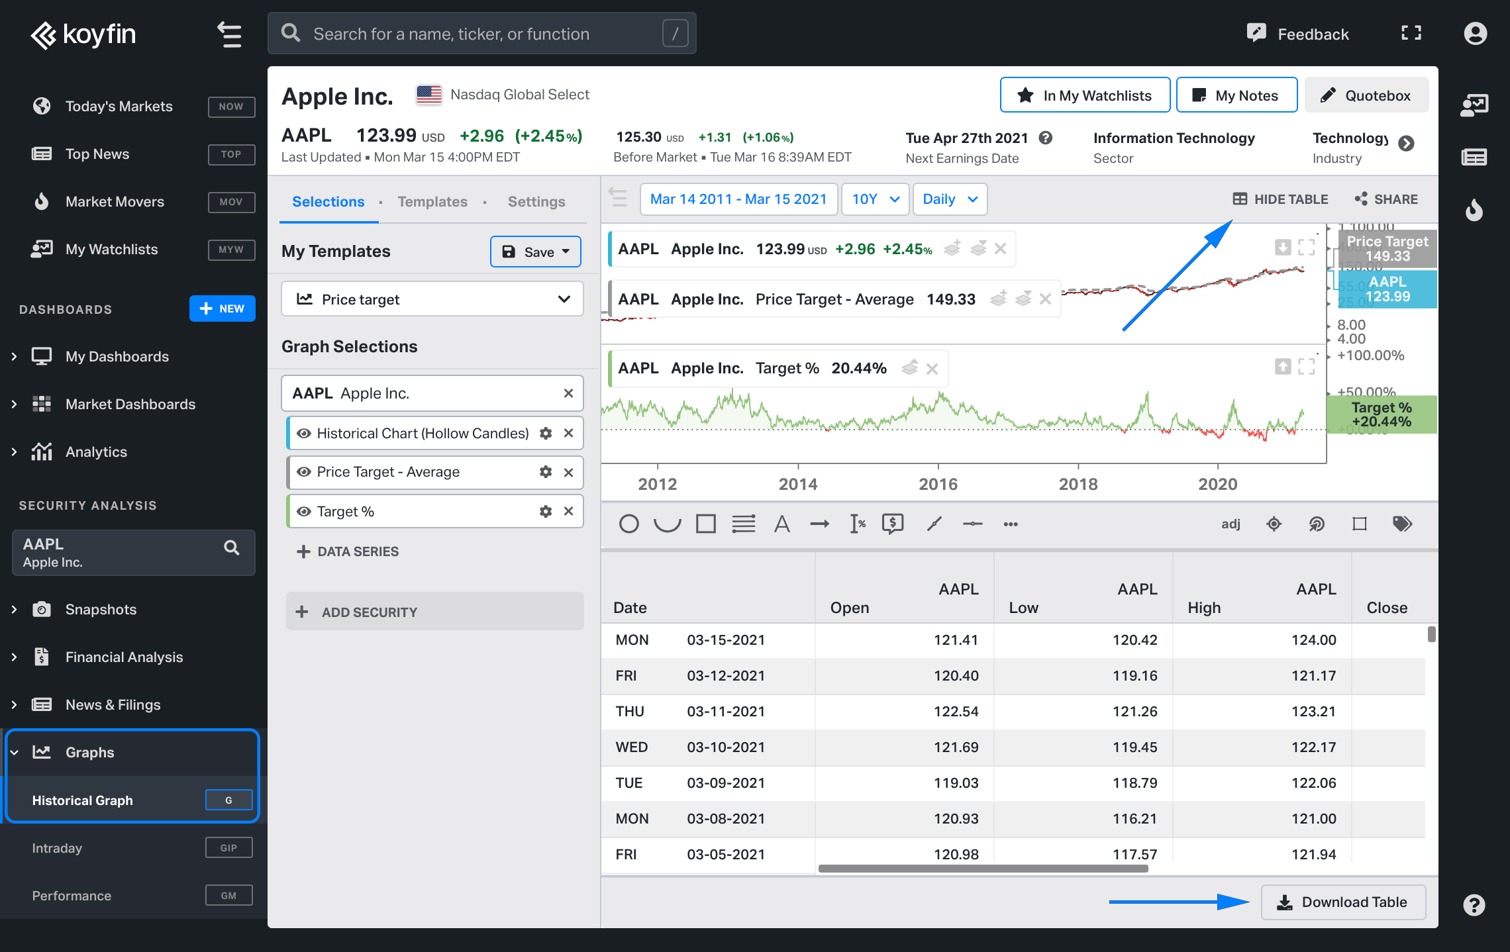Toggle the crosshair target tool
The image size is (1510, 952).
(x=1274, y=524)
